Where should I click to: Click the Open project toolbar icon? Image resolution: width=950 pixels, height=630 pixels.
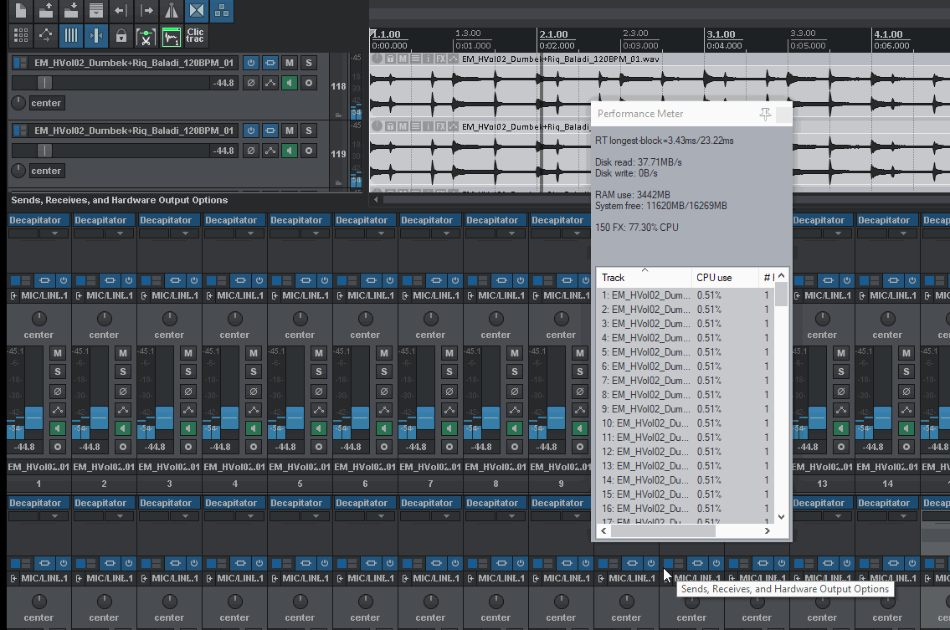pyautogui.click(x=46, y=10)
